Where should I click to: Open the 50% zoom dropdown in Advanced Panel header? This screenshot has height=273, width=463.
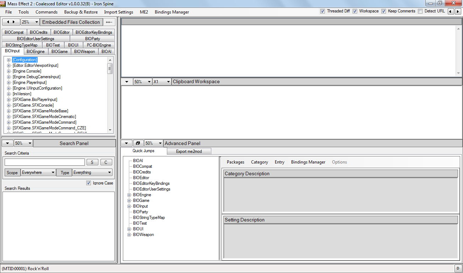point(154,143)
